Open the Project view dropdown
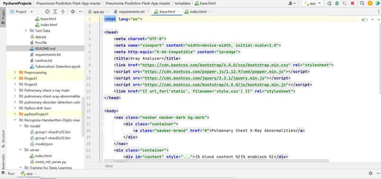Screen dimensions: 381x179 [22, 11]
